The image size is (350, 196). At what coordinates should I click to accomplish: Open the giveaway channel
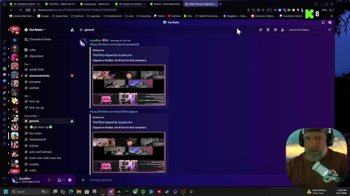coord(49,82)
